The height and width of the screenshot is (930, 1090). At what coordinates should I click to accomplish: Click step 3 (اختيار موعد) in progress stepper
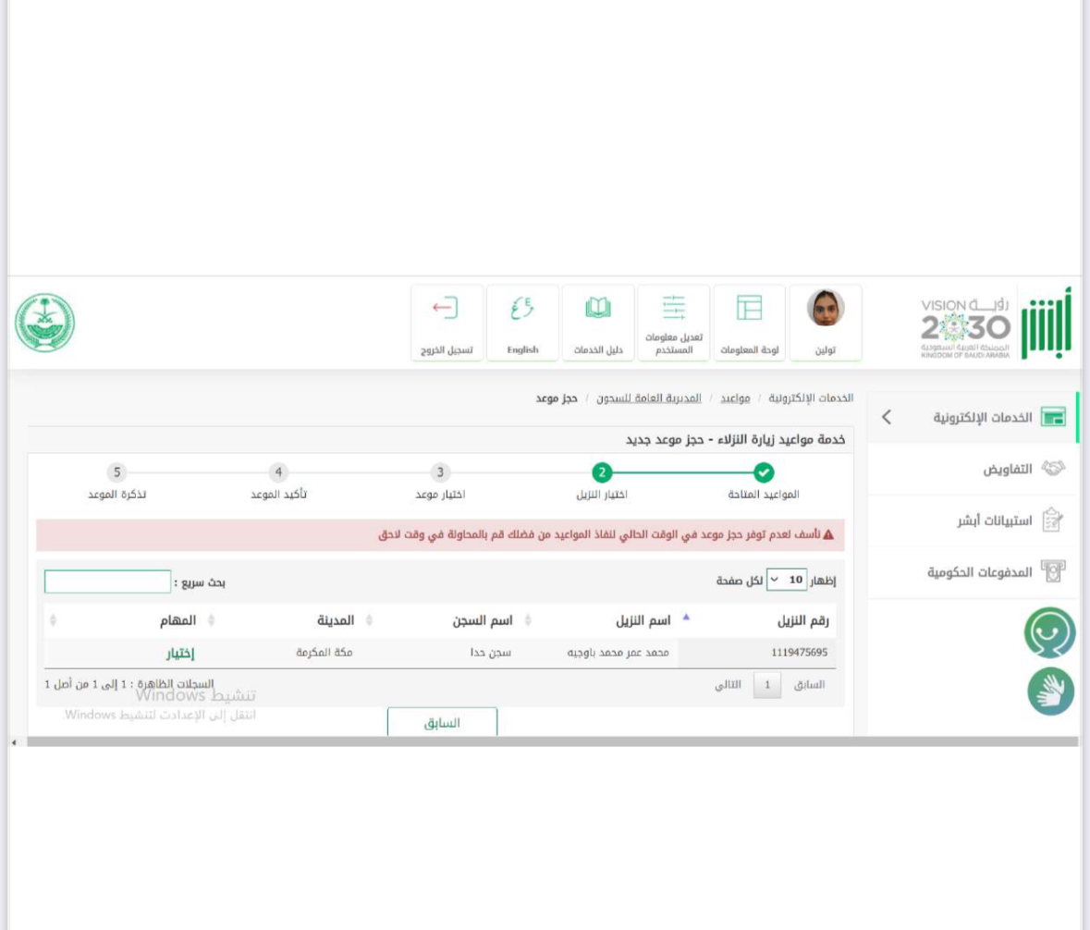pos(440,473)
